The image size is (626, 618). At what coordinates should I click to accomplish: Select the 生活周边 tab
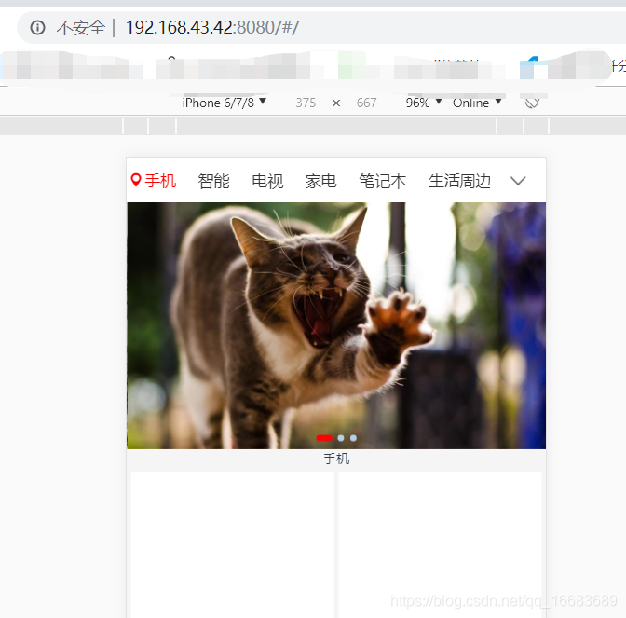[459, 182]
